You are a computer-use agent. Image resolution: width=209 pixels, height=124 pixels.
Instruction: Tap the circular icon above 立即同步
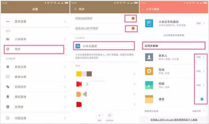[110, 115]
